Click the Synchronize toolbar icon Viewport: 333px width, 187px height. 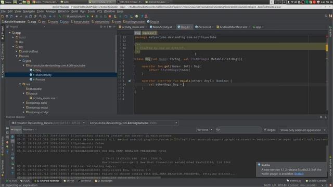click(x=11, y=16)
